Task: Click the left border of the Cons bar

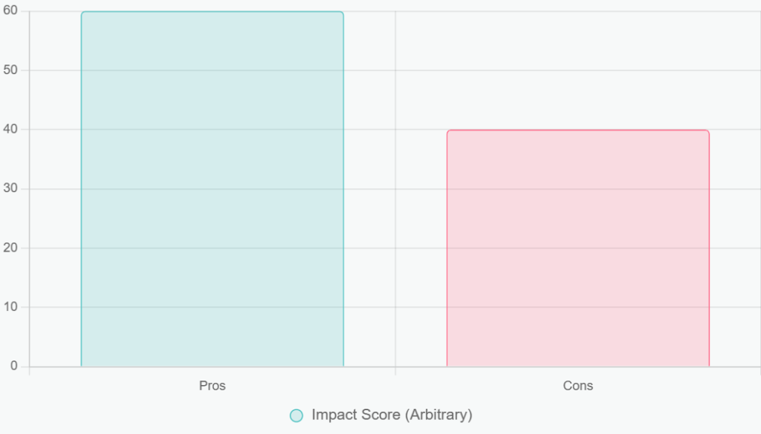Action: coord(447,249)
